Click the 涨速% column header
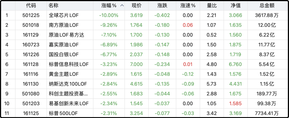This screenshot has height=118, width=289. click(x=188, y=6)
